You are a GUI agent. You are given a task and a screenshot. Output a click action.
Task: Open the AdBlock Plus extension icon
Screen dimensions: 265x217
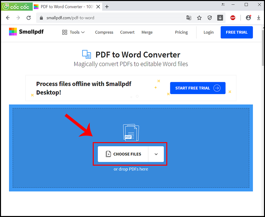click(x=233, y=18)
